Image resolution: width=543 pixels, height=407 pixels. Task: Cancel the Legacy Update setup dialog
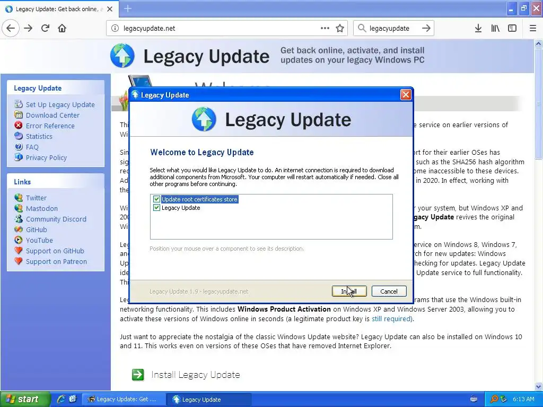[389, 291]
